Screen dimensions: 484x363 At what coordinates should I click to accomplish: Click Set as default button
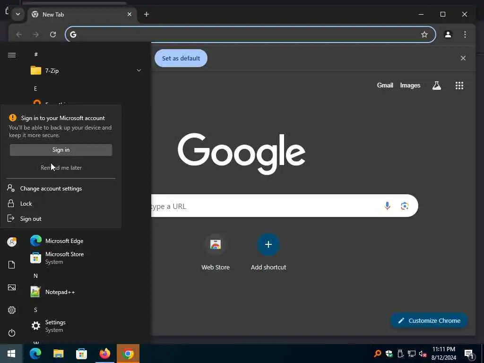181,58
